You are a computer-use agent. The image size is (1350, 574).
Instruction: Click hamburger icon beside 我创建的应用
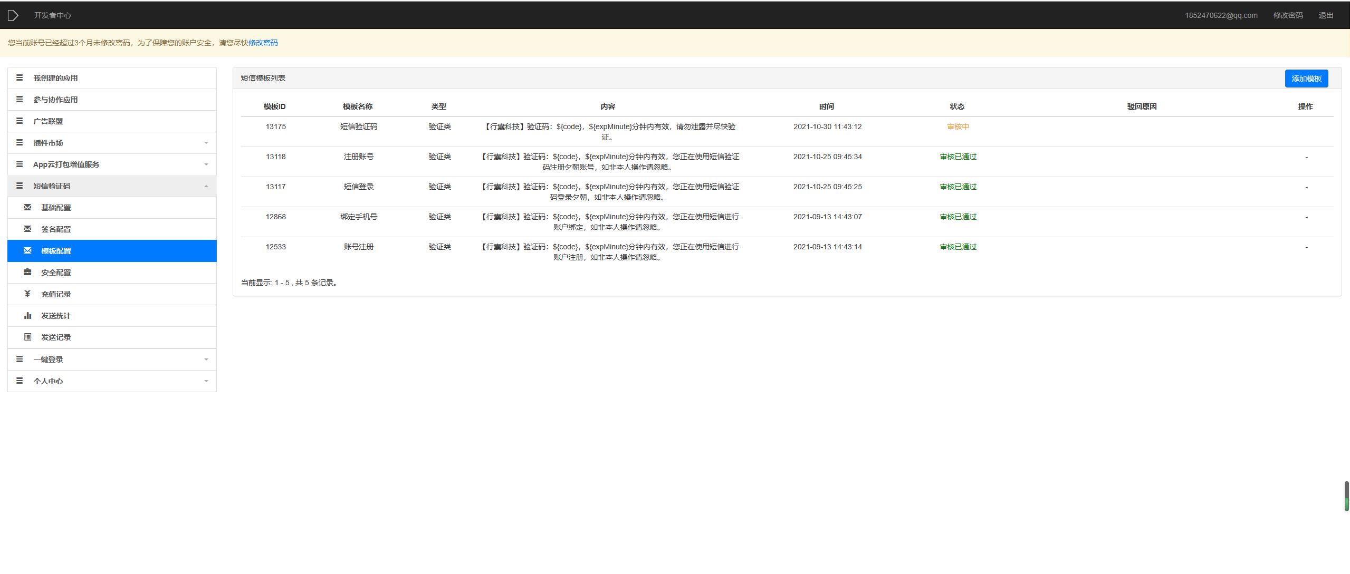point(20,77)
